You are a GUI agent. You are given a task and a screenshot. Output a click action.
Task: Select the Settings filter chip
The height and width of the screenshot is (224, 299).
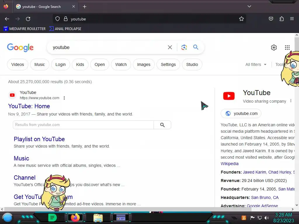click(168, 64)
